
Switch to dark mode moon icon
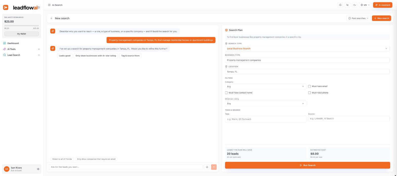pyautogui.click(x=354, y=5)
